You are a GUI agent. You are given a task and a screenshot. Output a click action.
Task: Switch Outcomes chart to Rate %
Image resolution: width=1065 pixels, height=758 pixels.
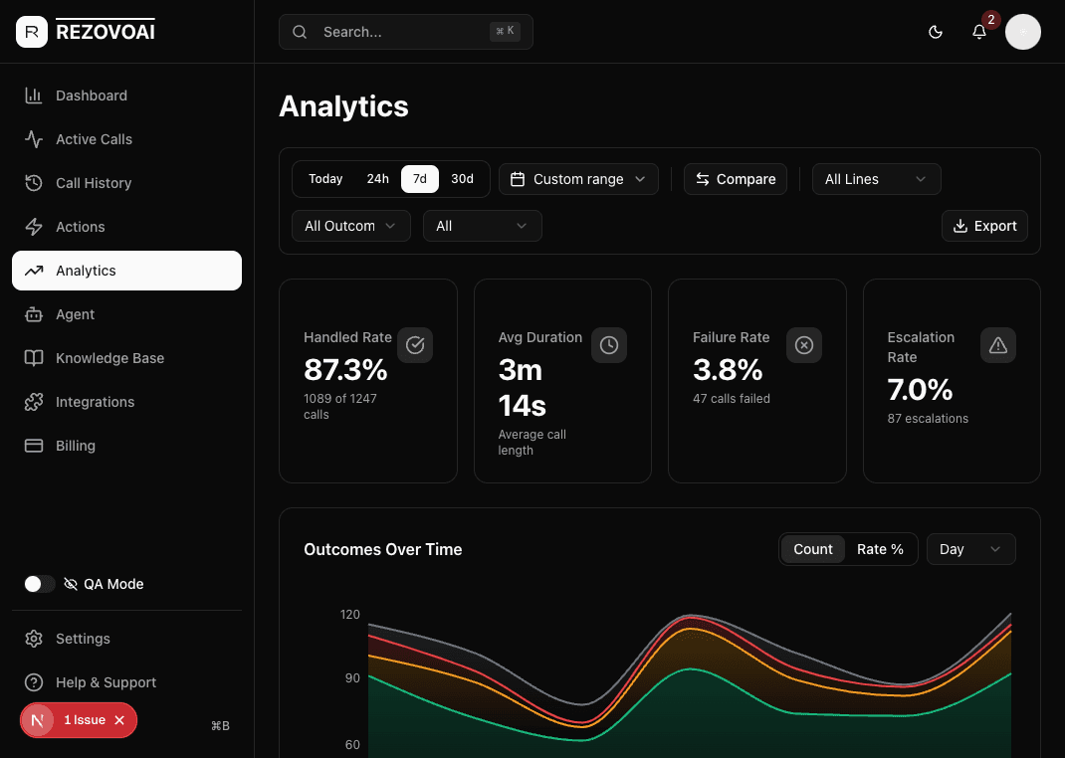pyautogui.click(x=880, y=548)
